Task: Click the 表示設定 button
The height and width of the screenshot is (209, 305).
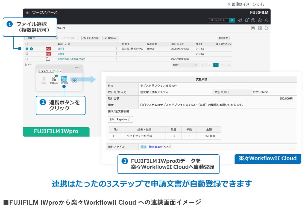Action: coord(223,38)
